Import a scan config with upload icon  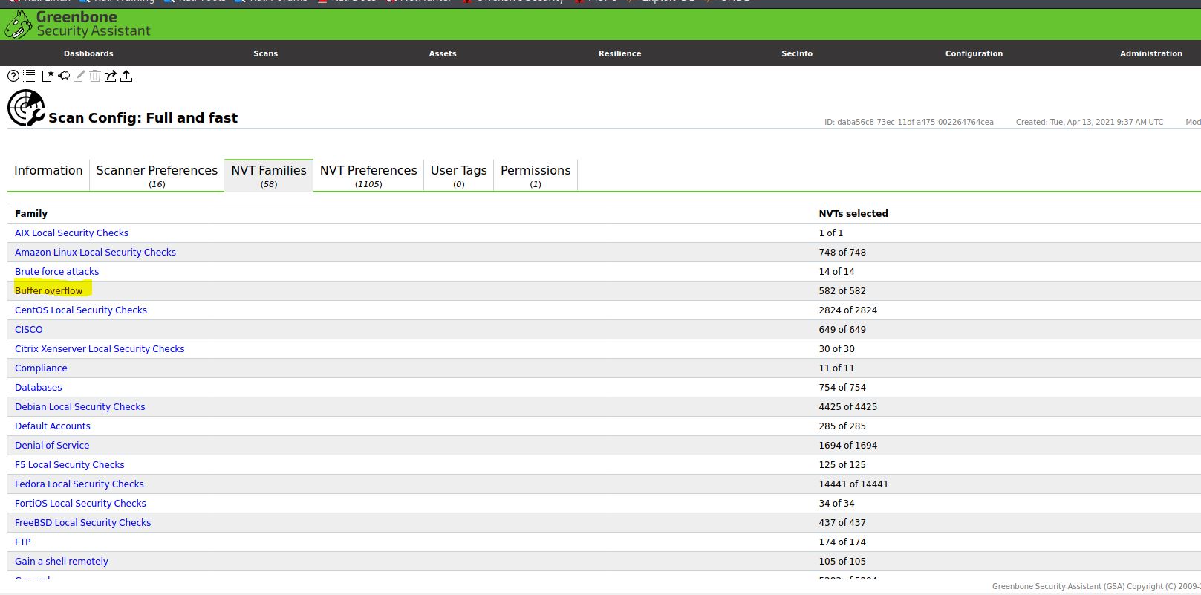click(x=126, y=76)
